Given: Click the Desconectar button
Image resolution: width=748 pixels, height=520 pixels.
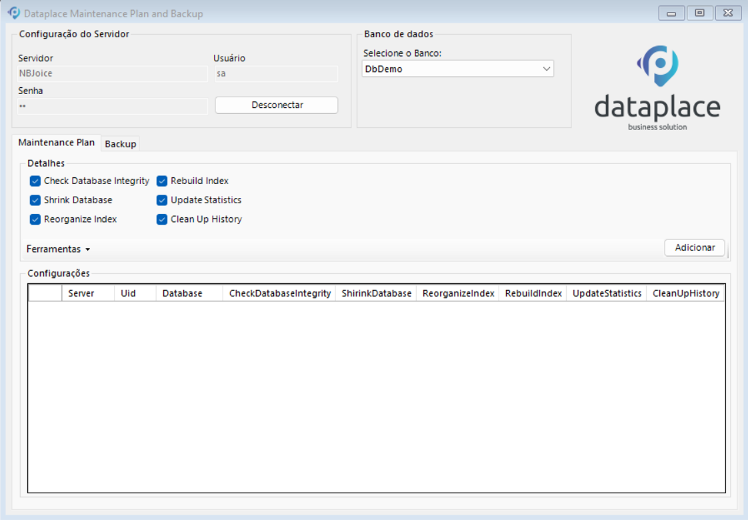Looking at the screenshot, I should (277, 105).
